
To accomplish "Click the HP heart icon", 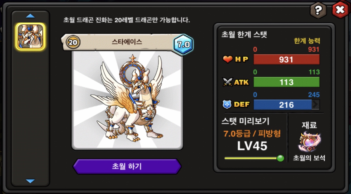I will tap(227, 59).
